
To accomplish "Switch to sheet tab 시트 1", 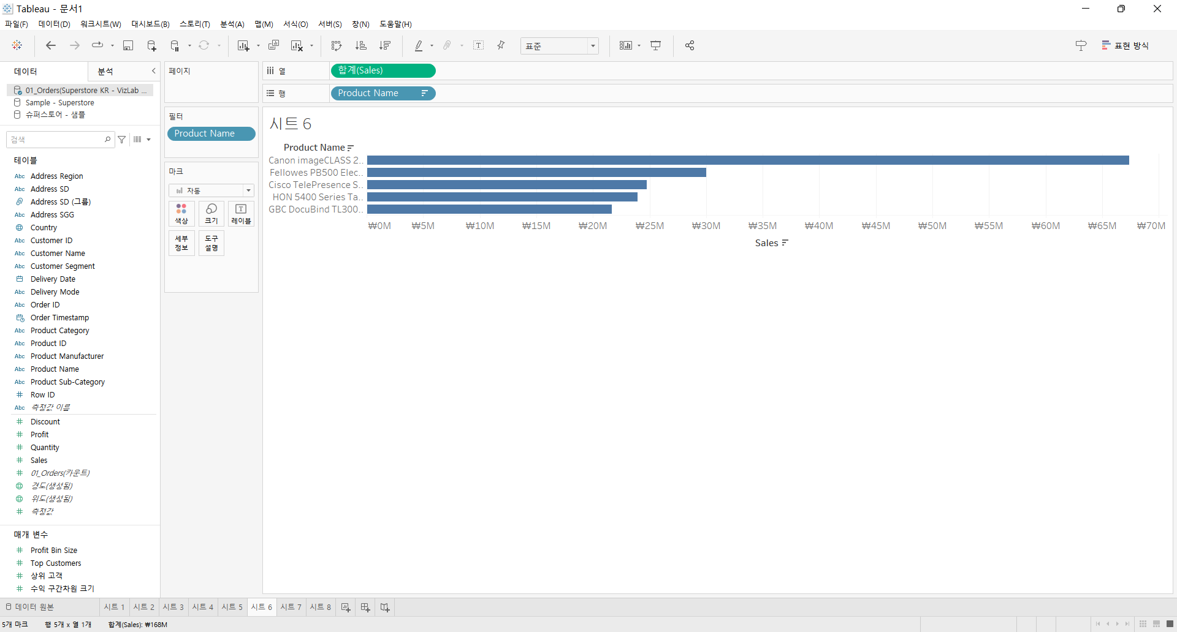I will coord(114,607).
